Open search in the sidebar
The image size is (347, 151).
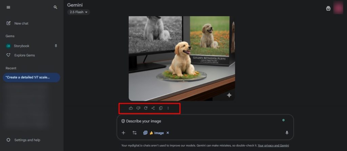coord(56,7)
